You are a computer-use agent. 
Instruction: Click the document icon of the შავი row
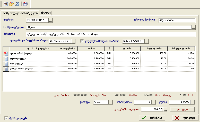pos(6,64)
